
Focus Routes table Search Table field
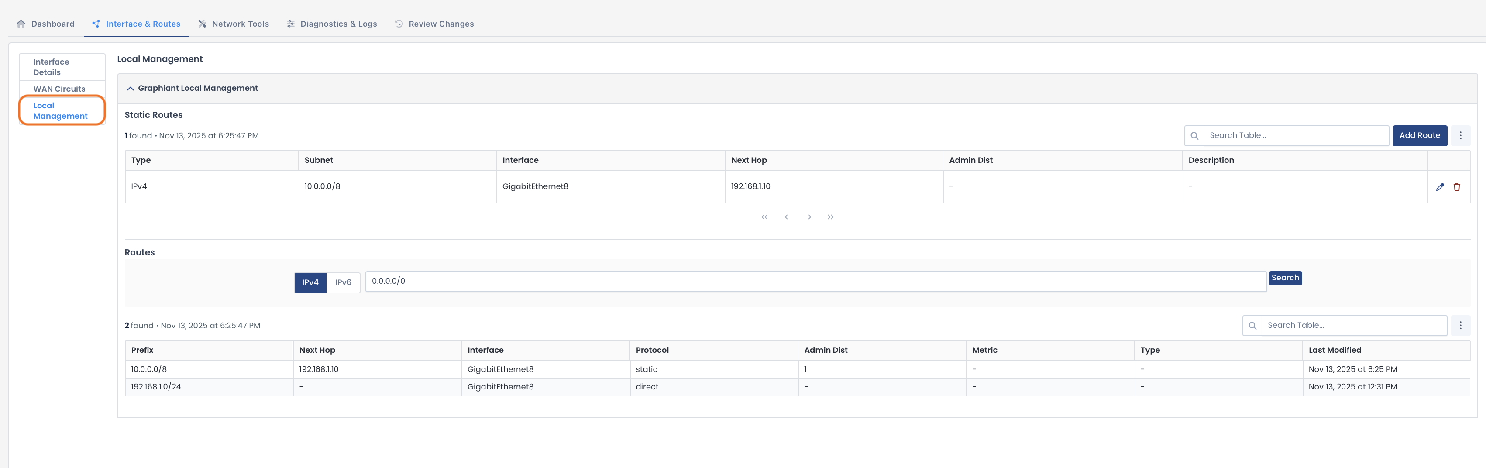[x=1345, y=326]
